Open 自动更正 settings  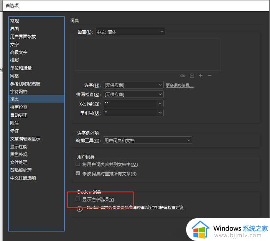click(36, 115)
